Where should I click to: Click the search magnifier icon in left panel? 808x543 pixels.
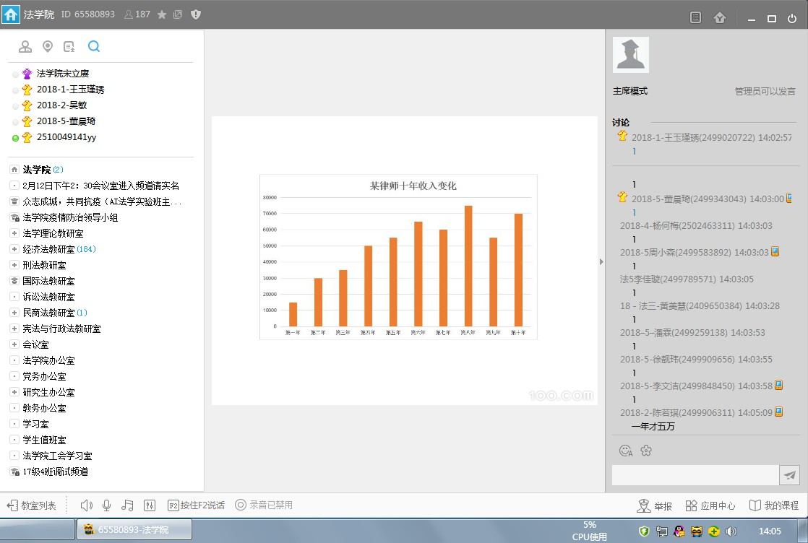(x=94, y=47)
